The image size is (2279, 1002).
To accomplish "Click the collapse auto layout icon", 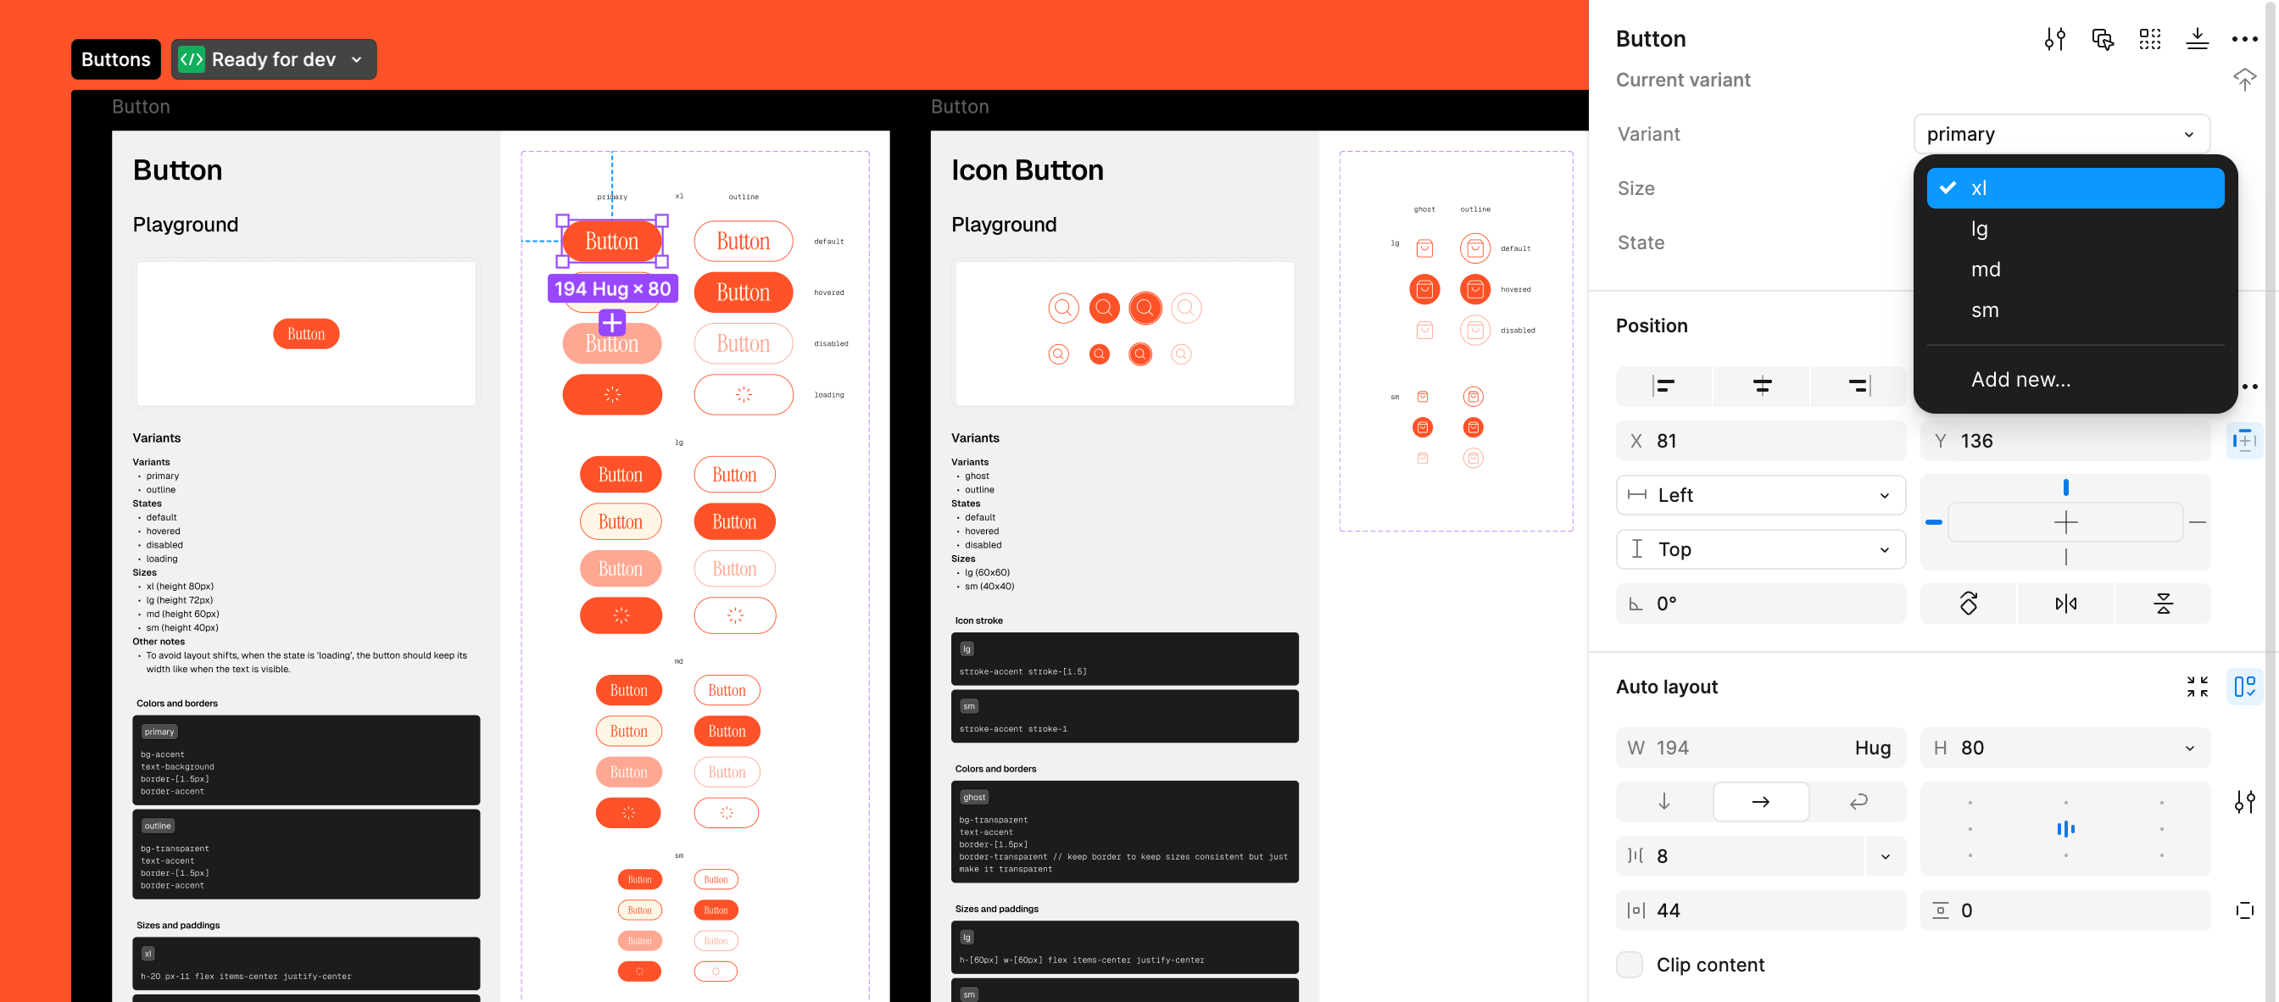I will click(2197, 687).
